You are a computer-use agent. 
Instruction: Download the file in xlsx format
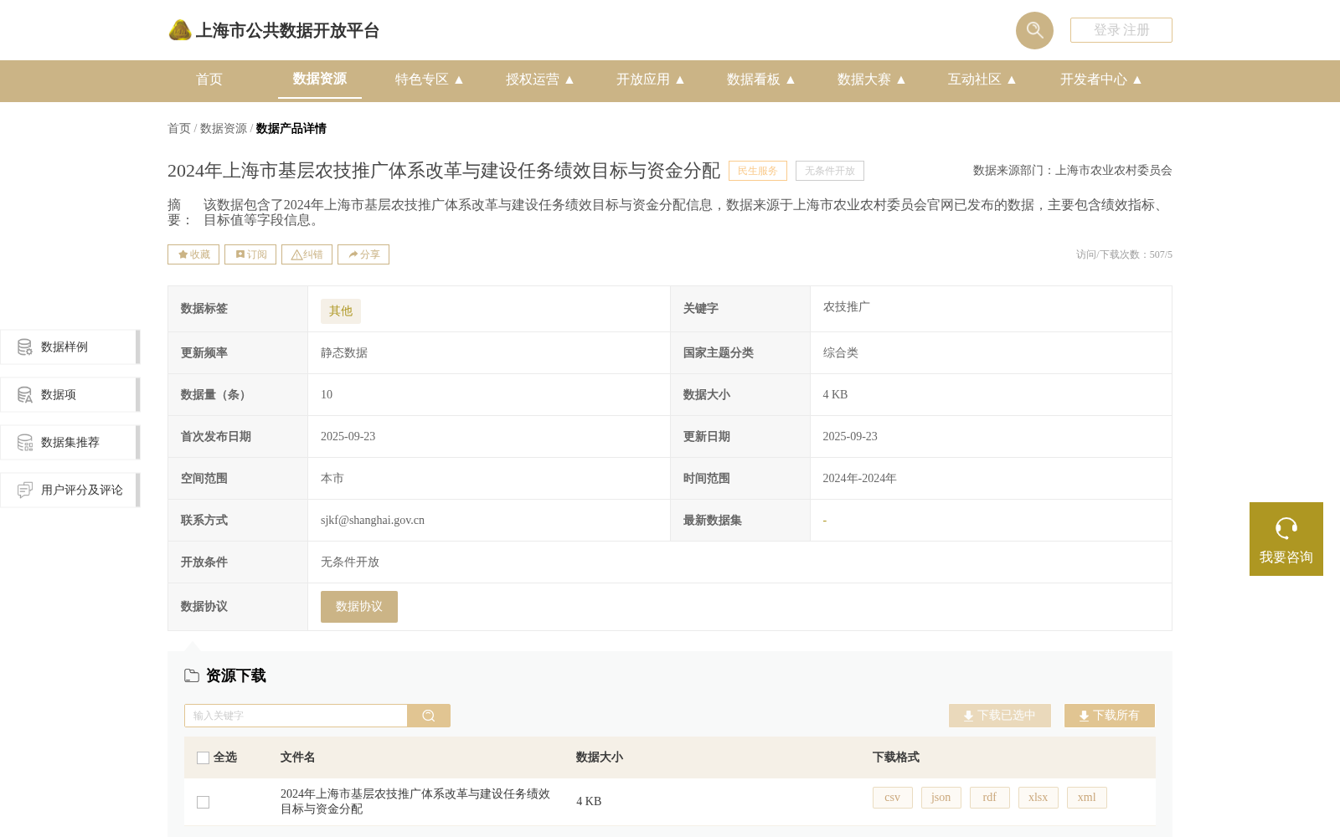[1038, 798]
